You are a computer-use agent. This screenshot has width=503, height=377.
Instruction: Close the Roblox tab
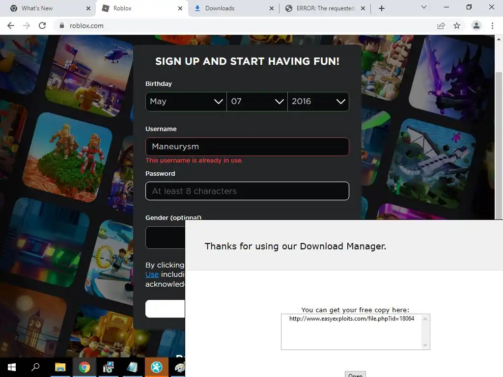180,8
